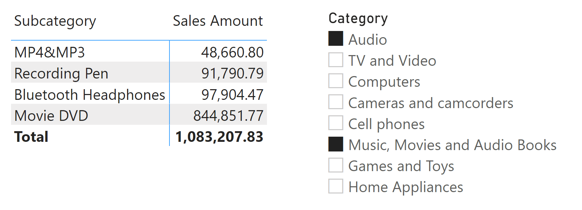The image size is (582, 210).
Task: Click the 48,660.80 sales value
Action: pos(232,52)
